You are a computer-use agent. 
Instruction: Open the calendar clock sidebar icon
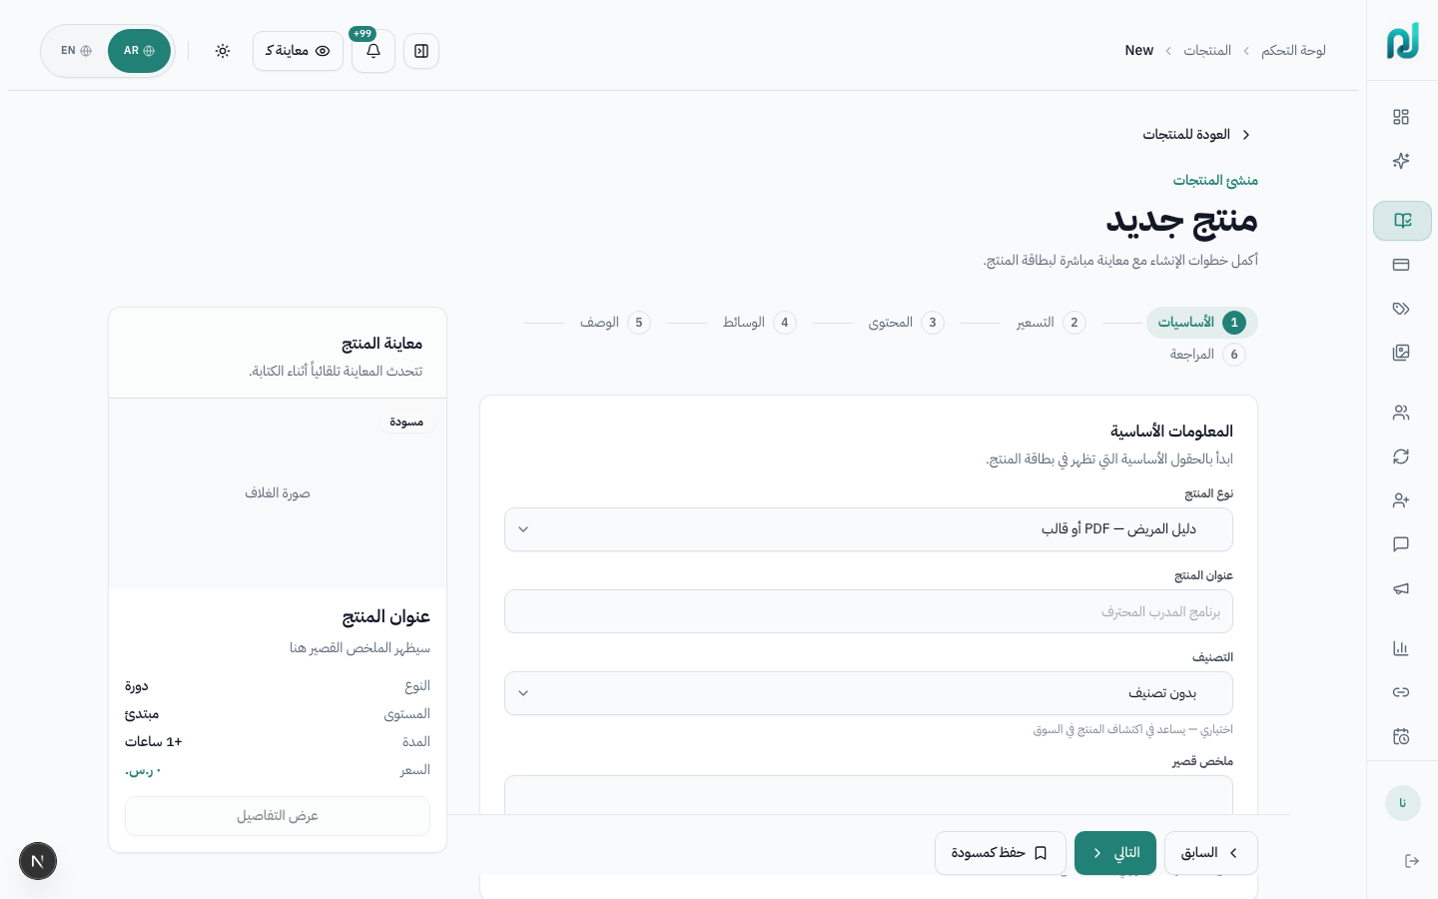point(1401,736)
